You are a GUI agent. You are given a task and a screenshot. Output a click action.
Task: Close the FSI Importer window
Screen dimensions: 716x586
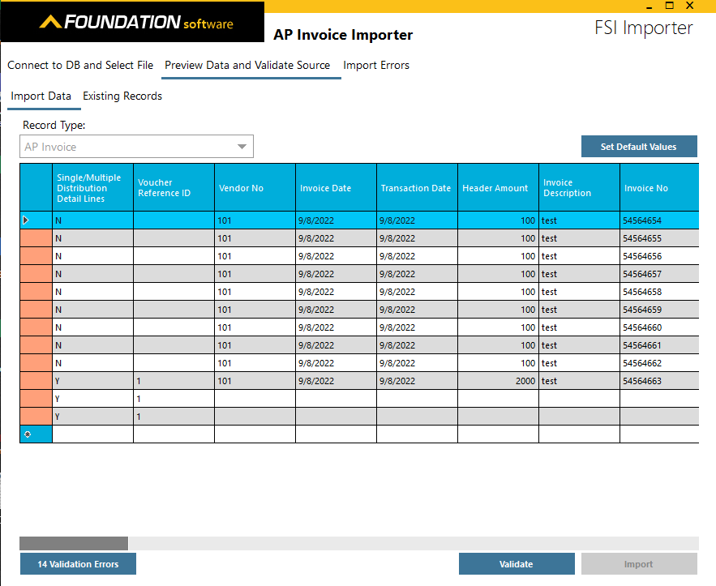pyautogui.click(x=690, y=6)
